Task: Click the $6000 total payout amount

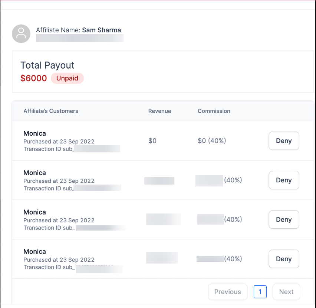Action: 33,78
